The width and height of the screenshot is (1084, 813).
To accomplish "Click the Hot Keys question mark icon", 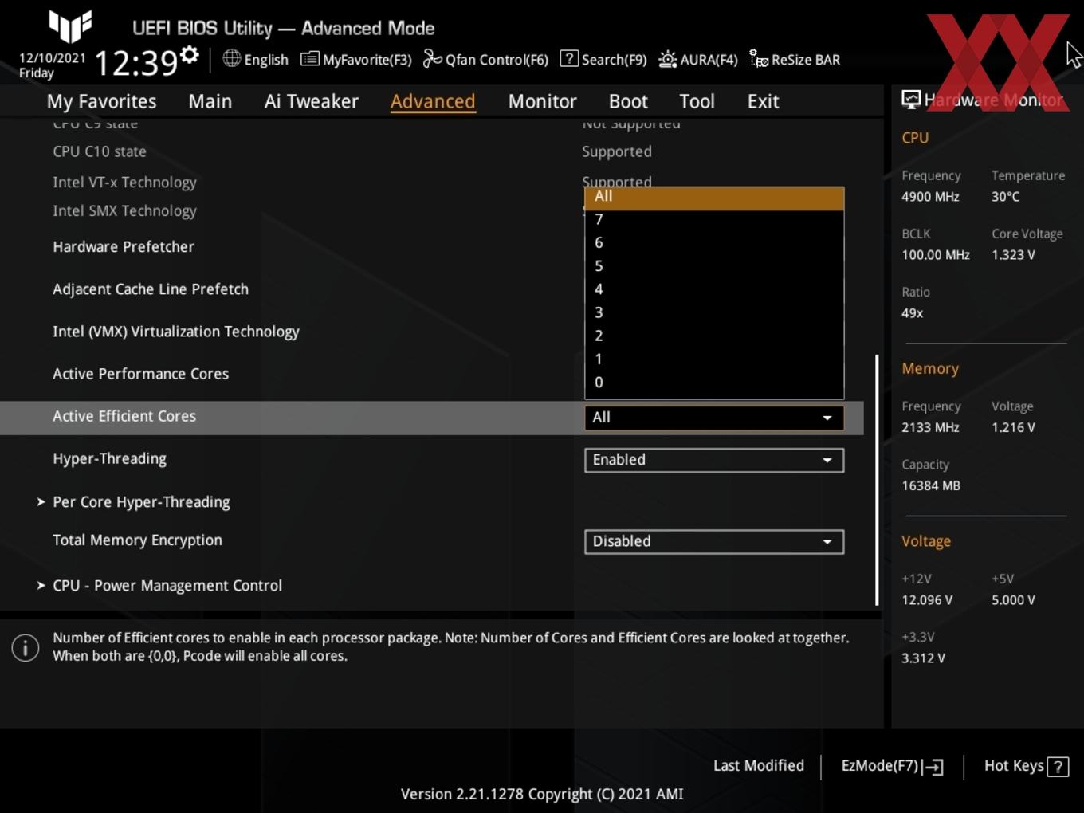I will (x=1058, y=767).
